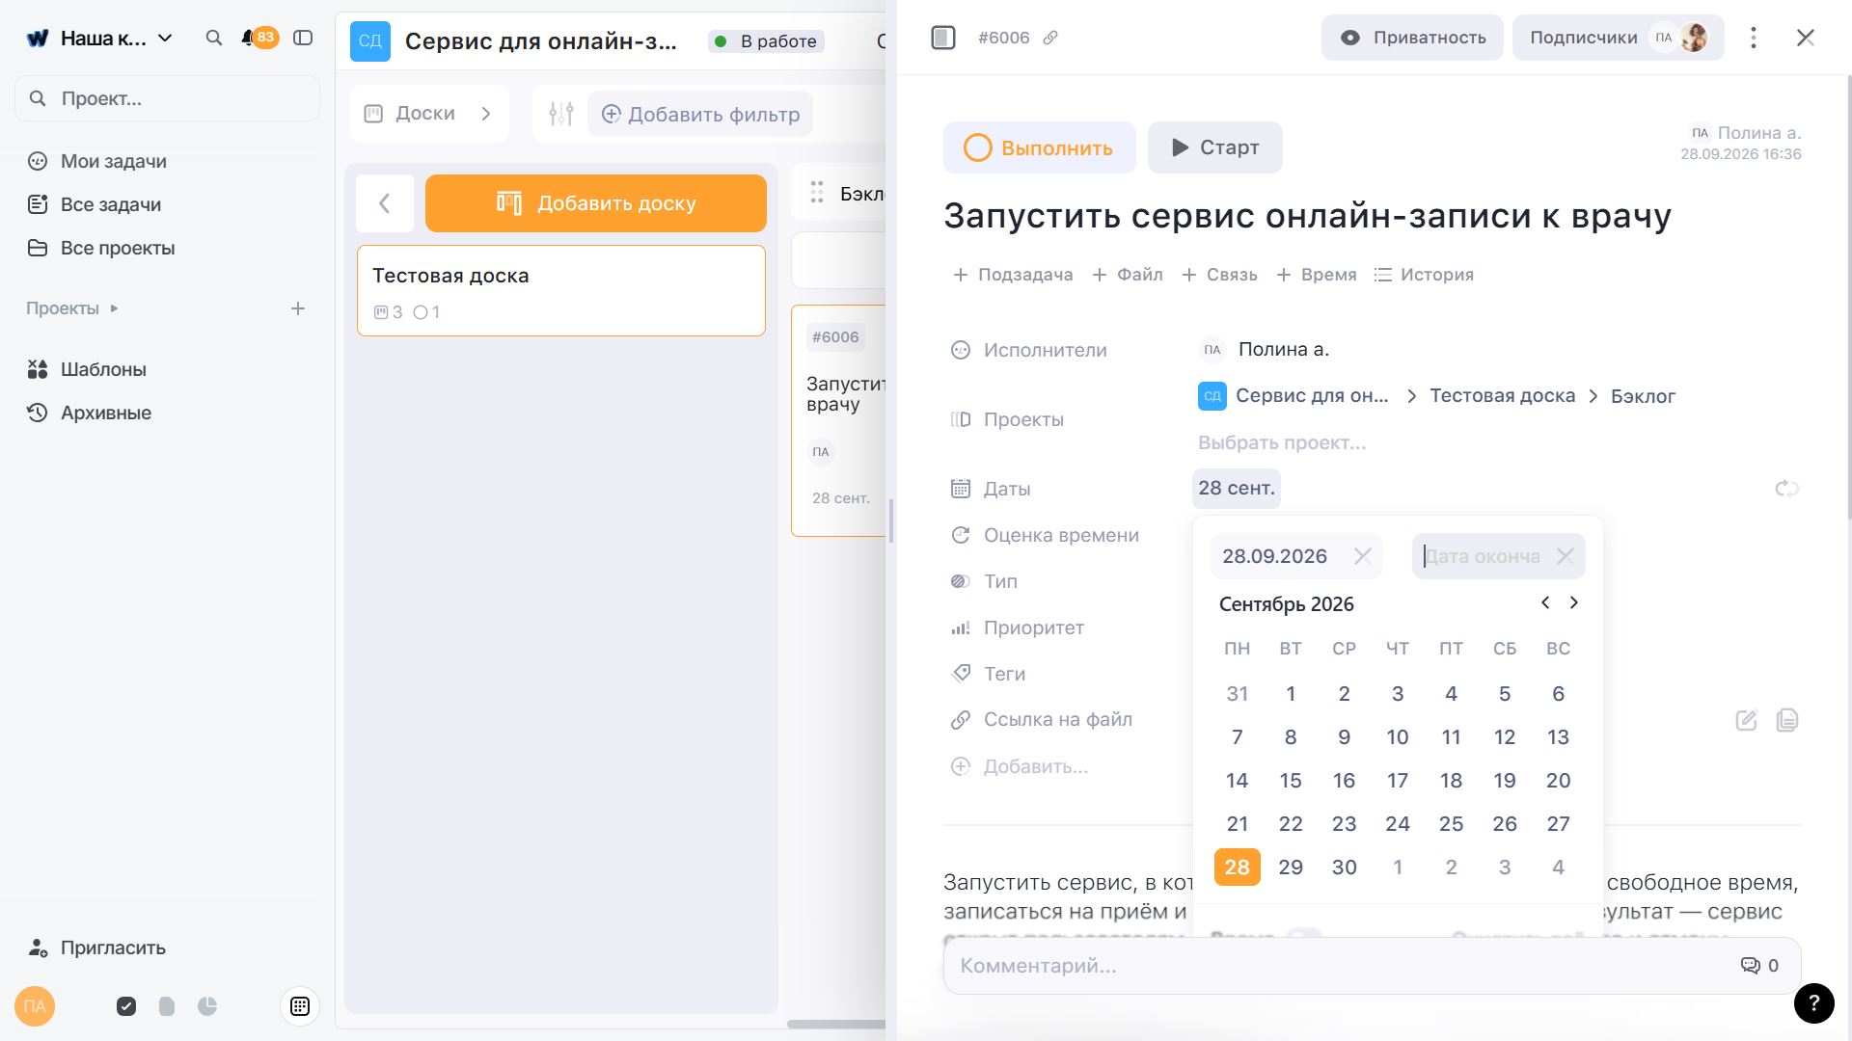Mark the task done with Выполнить

point(1039,147)
